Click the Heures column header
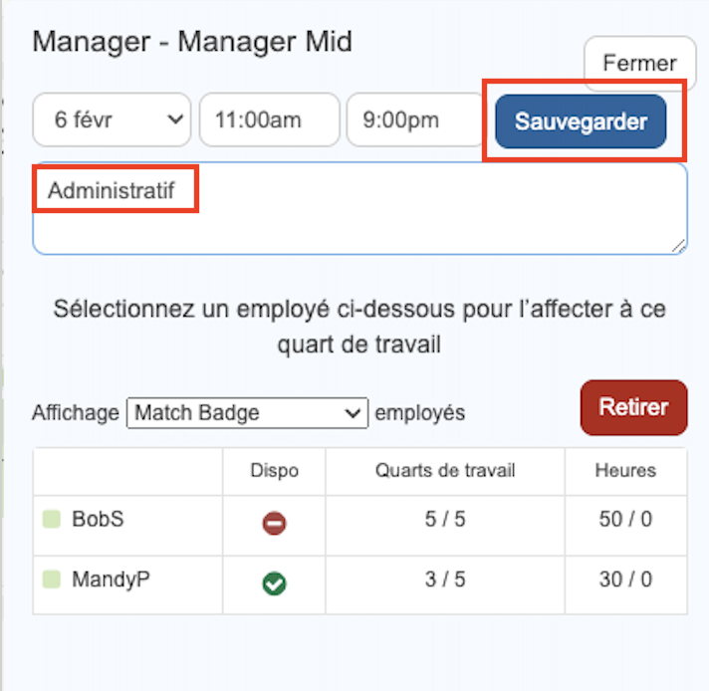Image resolution: width=709 pixels, height=691 pixels. (625, 471)
